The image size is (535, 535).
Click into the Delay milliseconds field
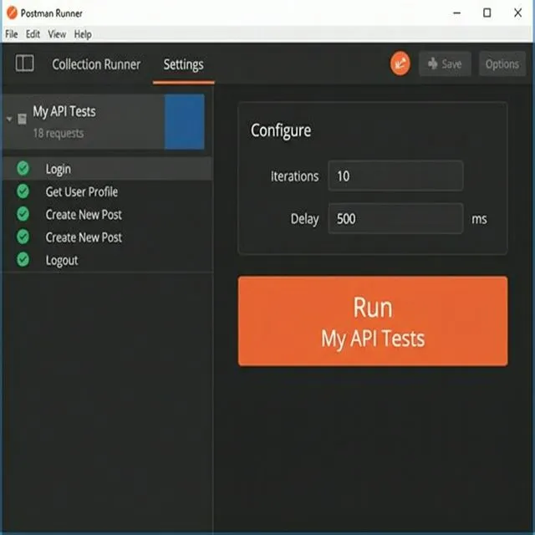tap(395, 219)
